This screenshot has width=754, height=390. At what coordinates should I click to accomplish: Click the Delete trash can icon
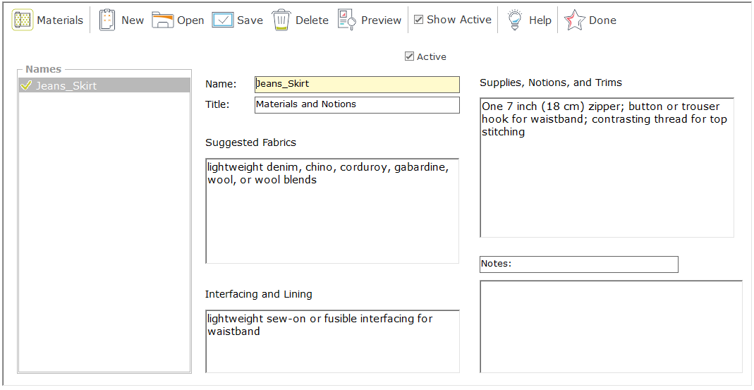pos(281,20)
